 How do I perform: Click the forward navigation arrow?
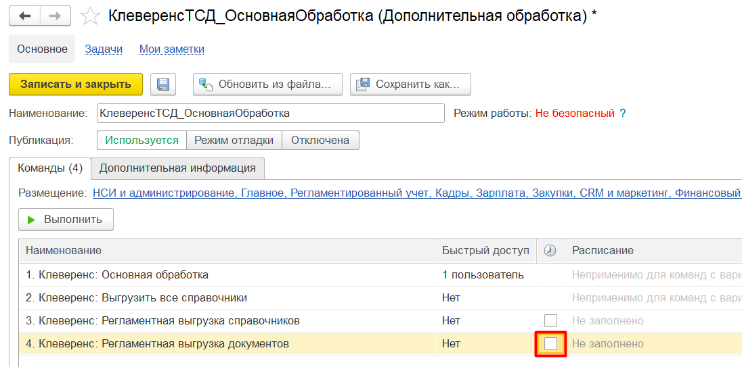[56, 16]
